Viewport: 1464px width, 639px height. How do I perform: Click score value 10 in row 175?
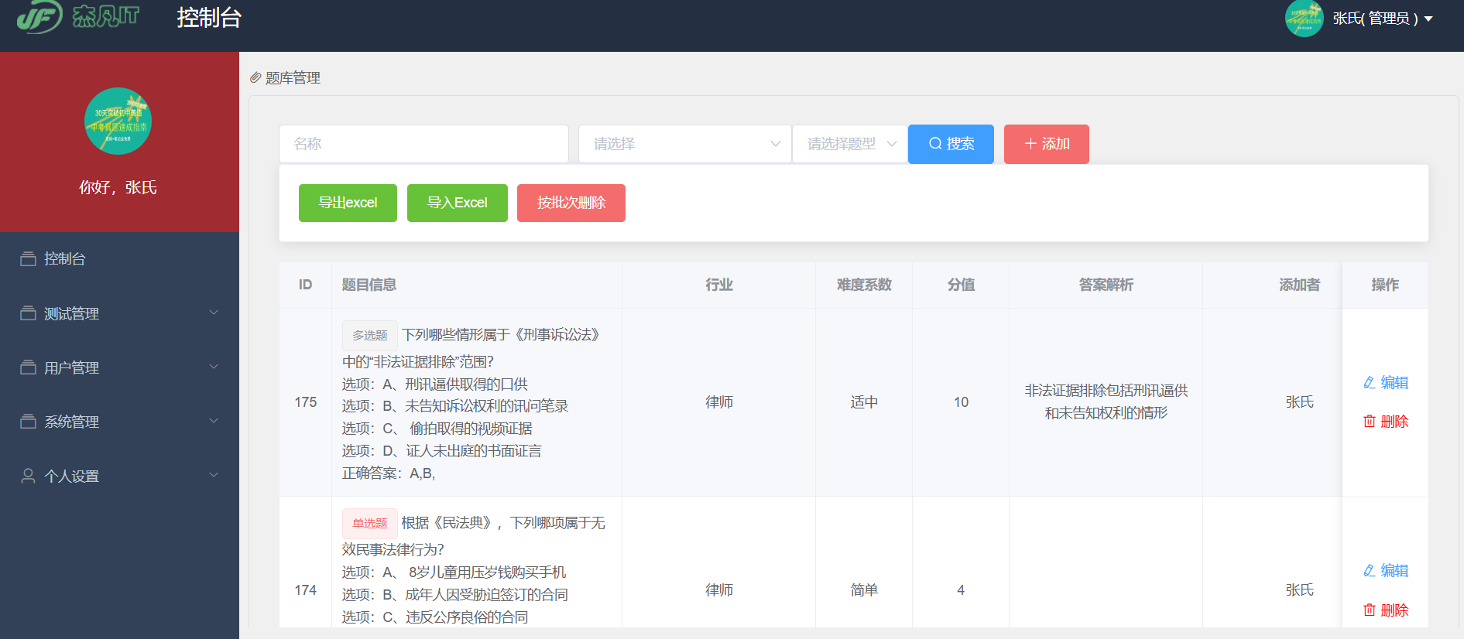click(961, 402)
